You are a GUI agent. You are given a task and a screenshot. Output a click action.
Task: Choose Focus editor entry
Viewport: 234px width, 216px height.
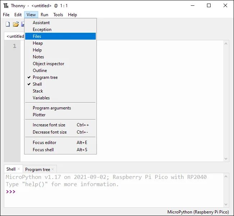pyautogui.click(x=60, y=143)
